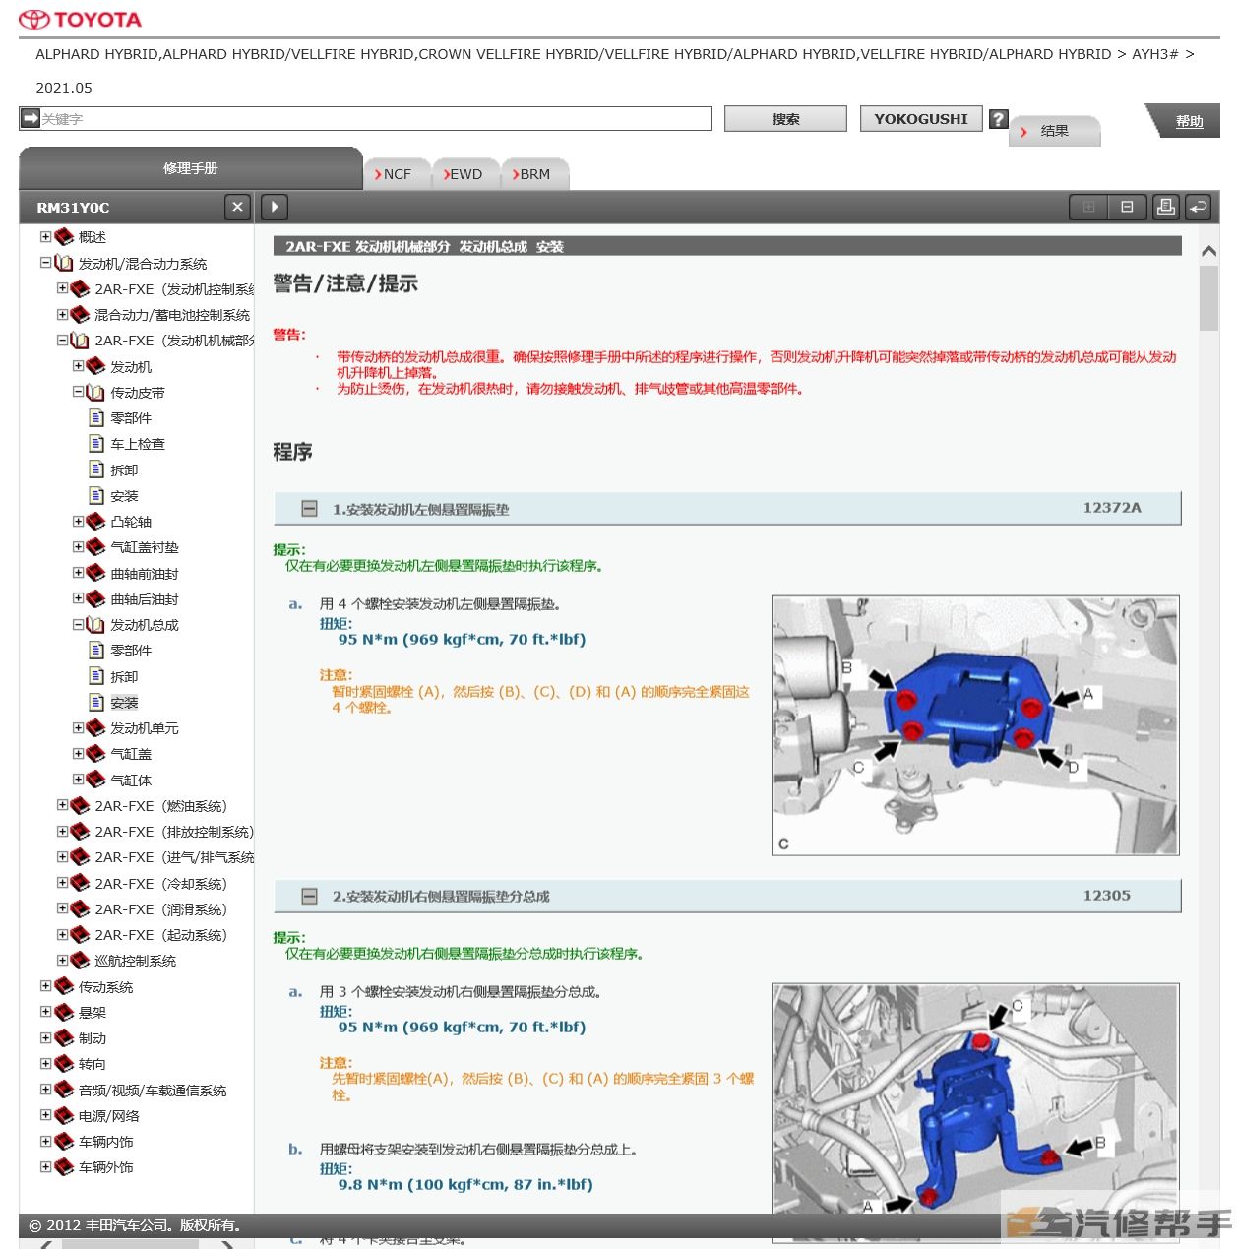The width and height of the screenshot is (1237, 1249).
Task: Click the 车辆外饰 book icon
Action: coord(64,1166)
